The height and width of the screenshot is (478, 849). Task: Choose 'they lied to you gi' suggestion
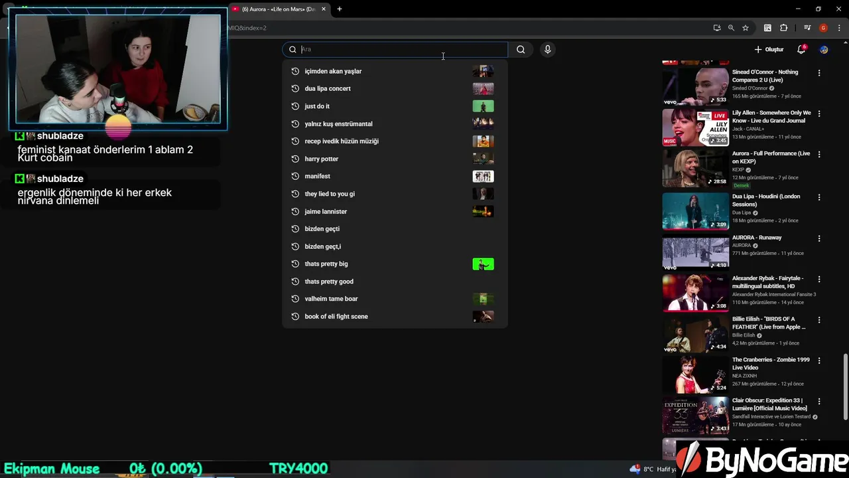coord(395,194)
